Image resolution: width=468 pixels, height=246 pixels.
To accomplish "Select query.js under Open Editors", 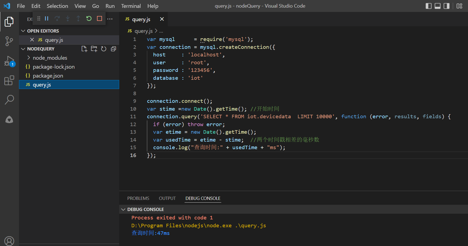I will point(69,40).
